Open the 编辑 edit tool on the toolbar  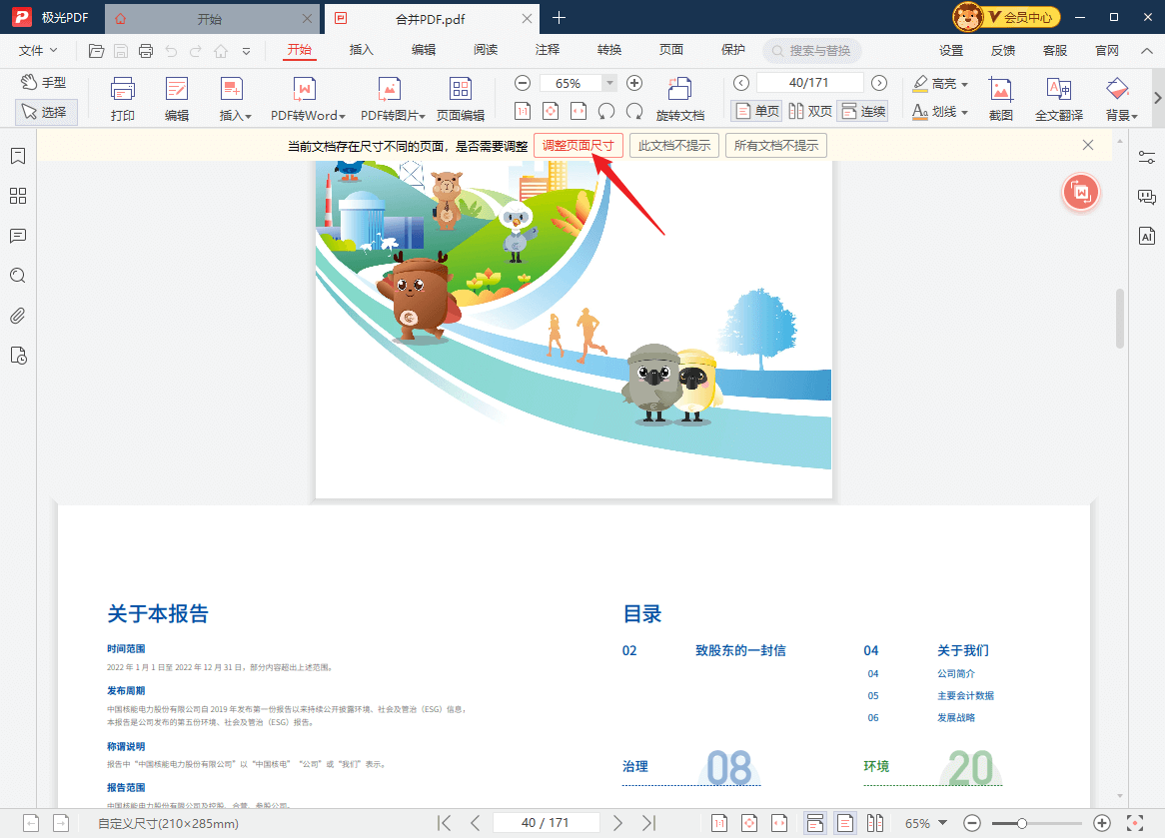176,97
